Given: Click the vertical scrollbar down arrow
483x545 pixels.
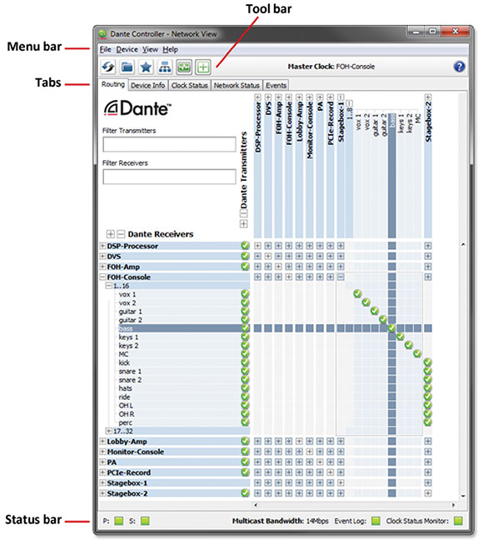Looking at the screenshot, I should (463, 496).
